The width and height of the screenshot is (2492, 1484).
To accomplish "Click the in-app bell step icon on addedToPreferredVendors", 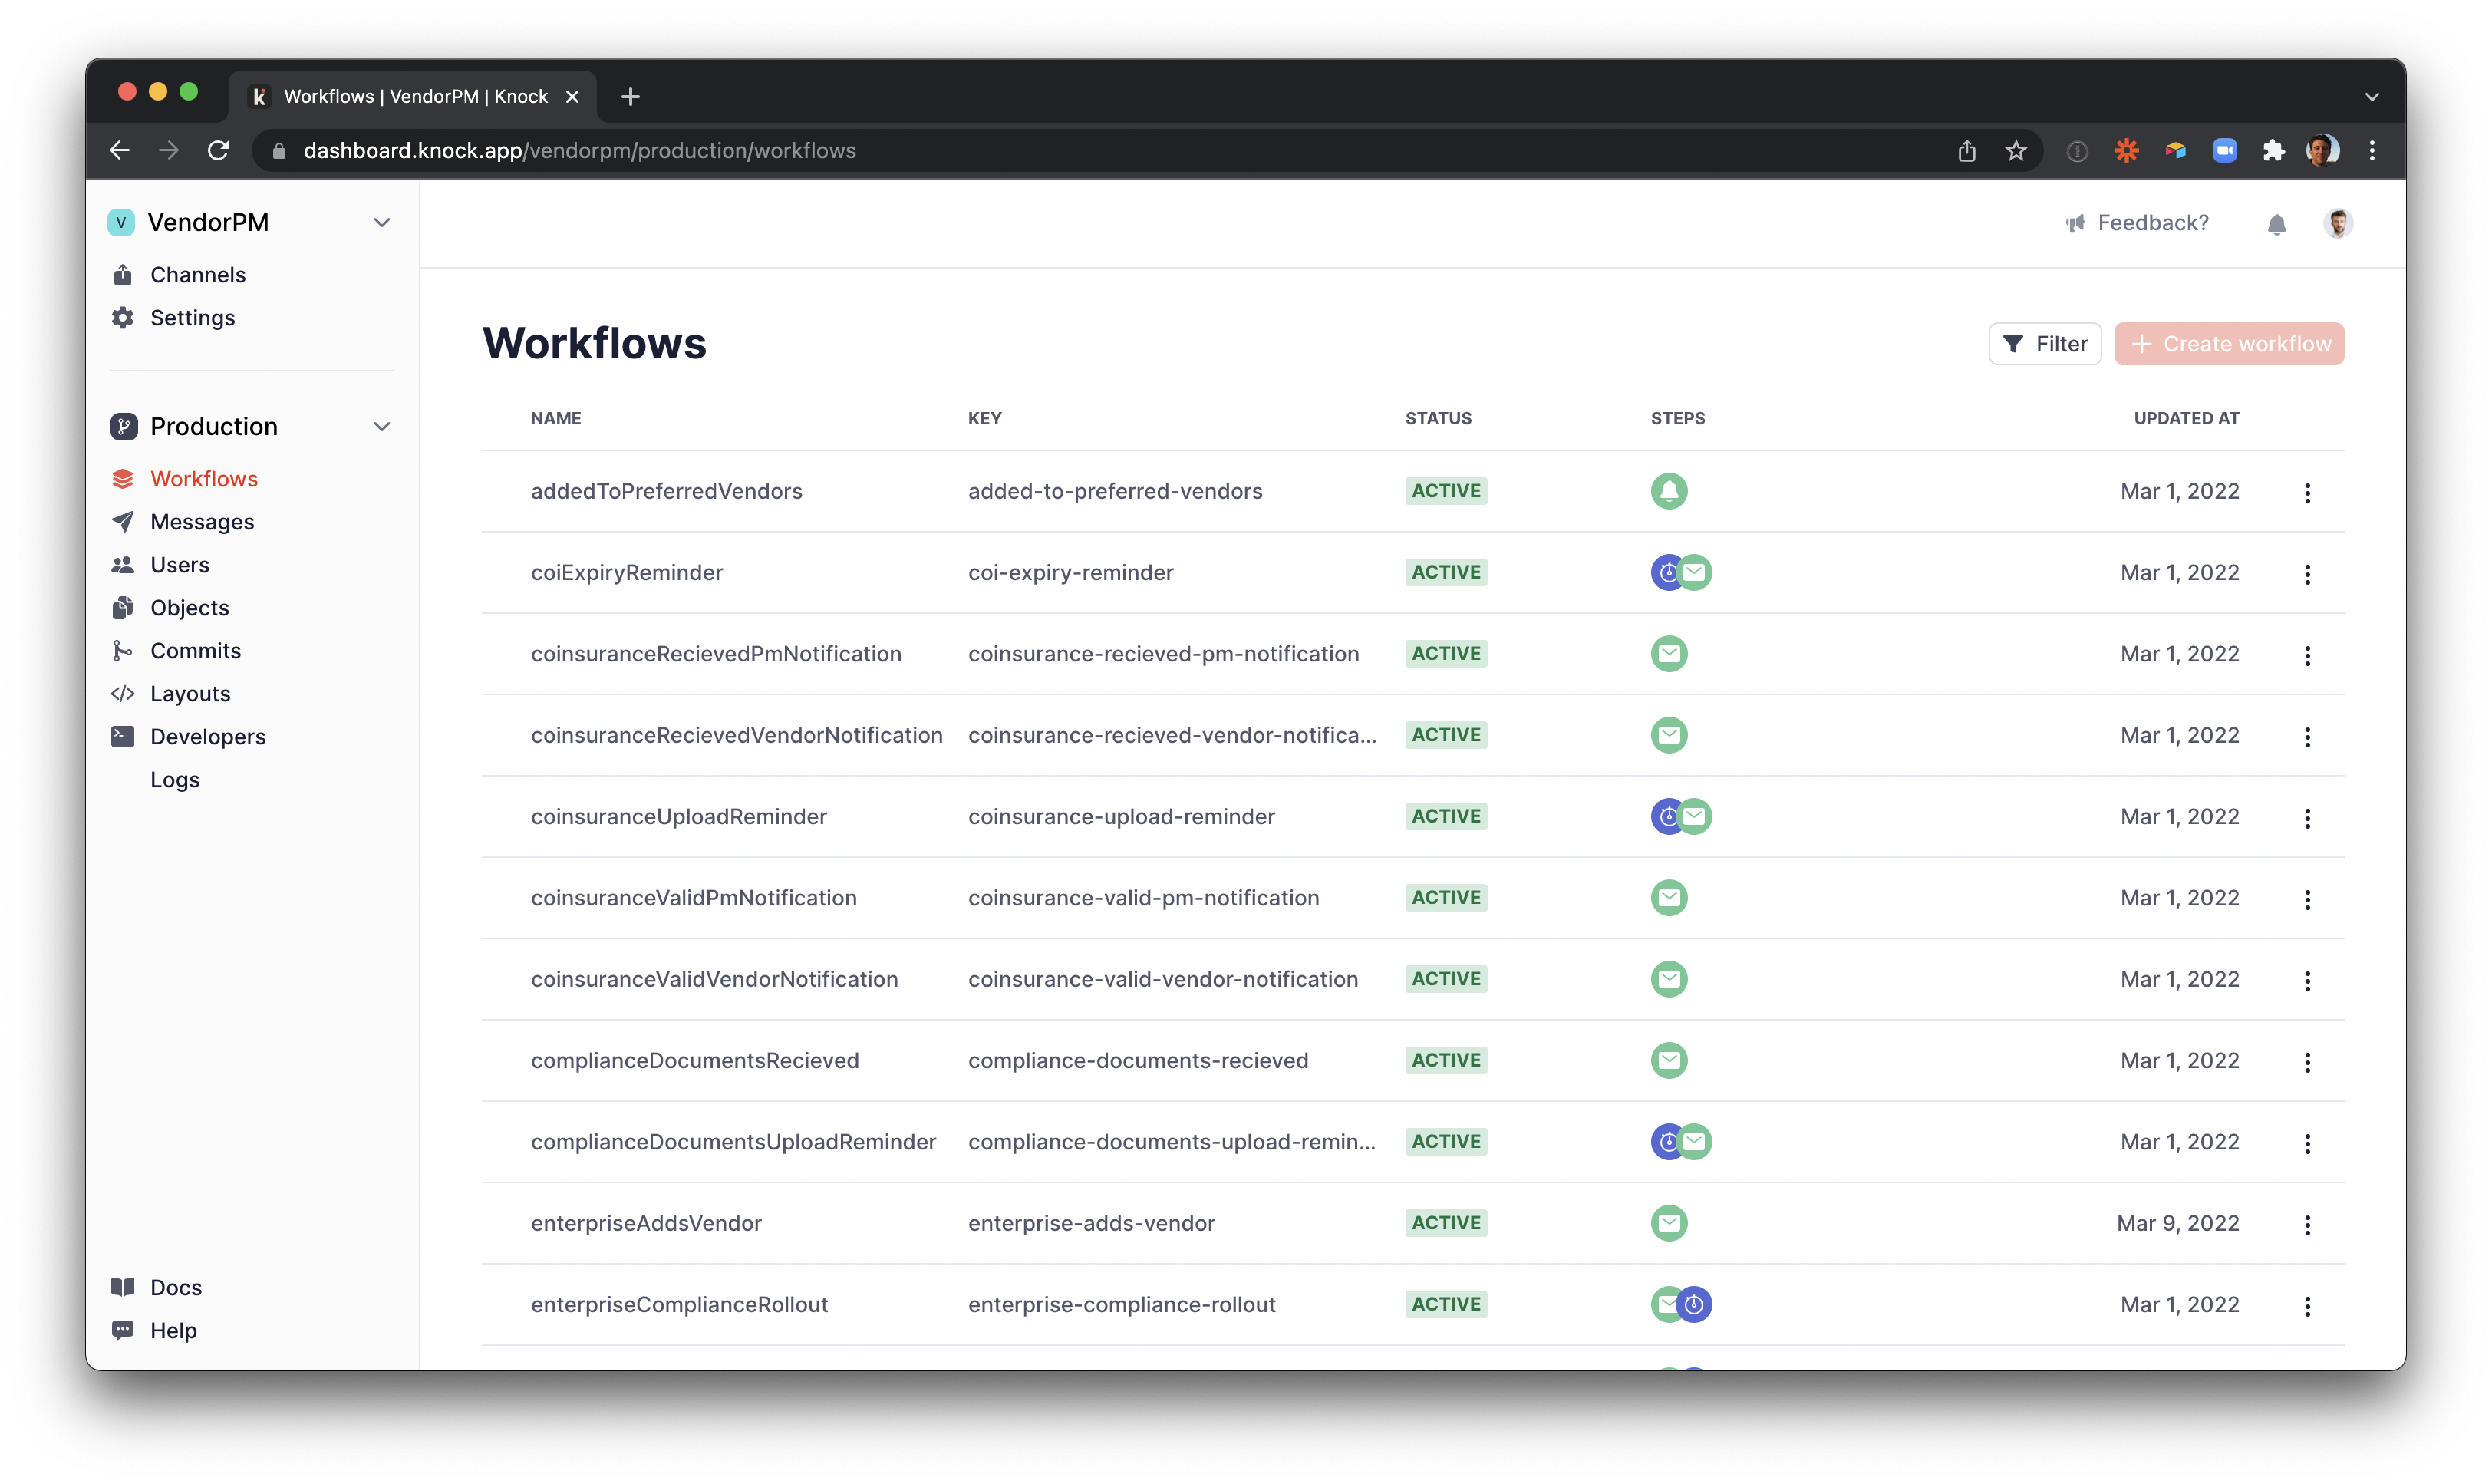I will 1670,491.
